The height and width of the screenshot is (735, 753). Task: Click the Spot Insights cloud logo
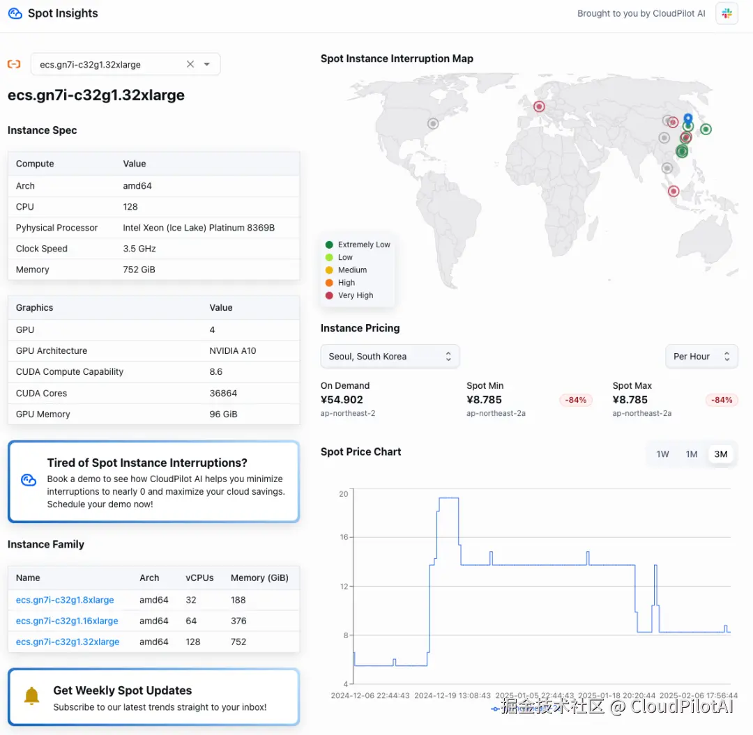[x=15, y=13]
